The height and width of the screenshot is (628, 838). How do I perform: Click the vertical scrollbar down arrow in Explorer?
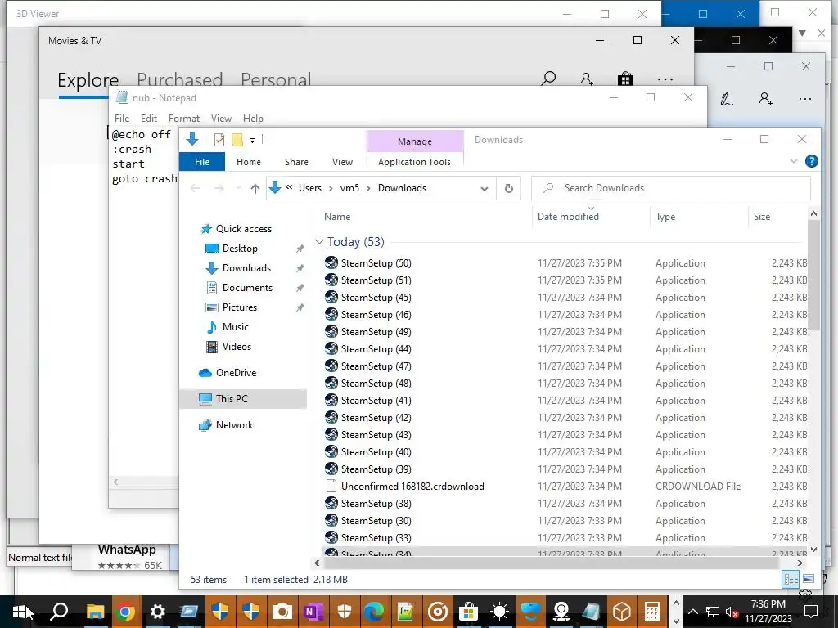point(813,549)
